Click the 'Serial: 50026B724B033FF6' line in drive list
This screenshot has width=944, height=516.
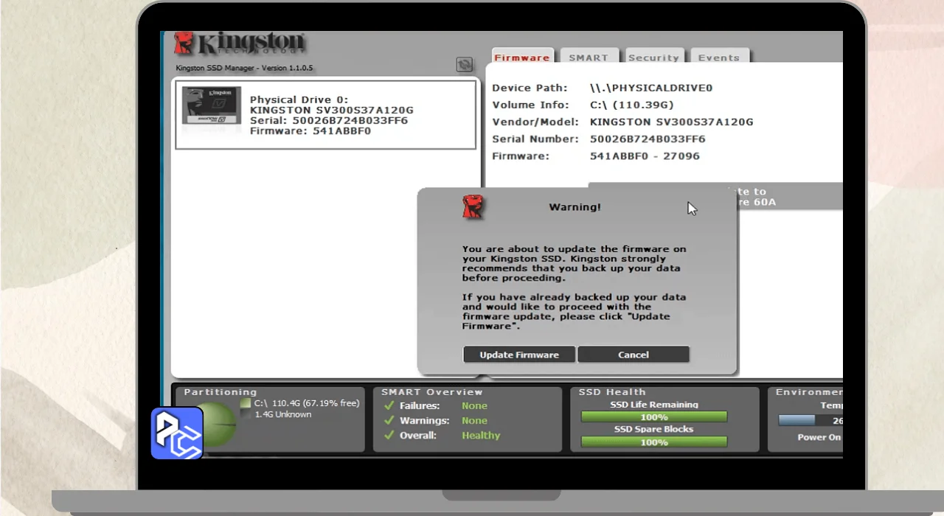[329, 120]
